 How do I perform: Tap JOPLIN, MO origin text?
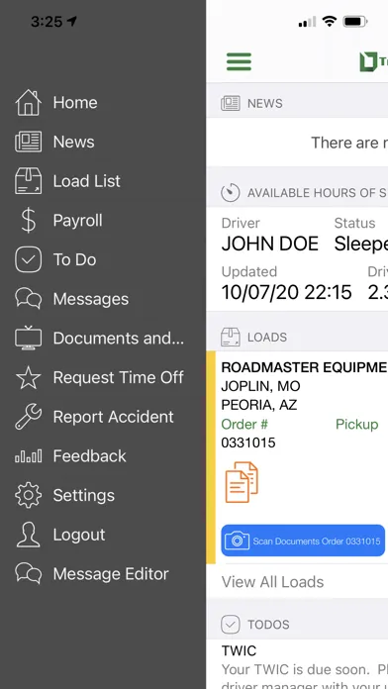coord(261,386)
